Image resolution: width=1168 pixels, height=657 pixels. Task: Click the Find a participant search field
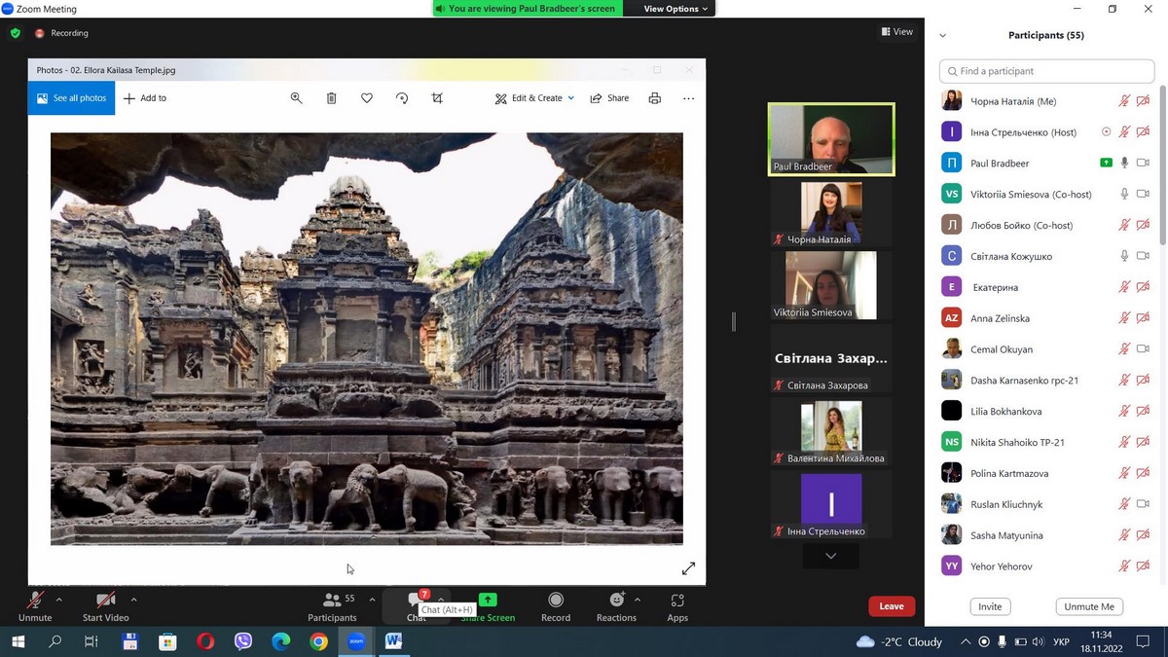pos(1046,71)
